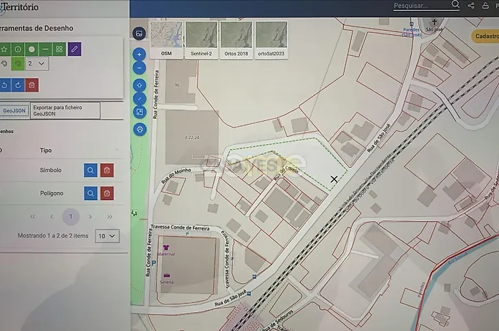499x331 pixels.
Task: Click the Travessa Conde de Ferreira label at top of block
Action: pyautogui.click(x=180, y=227)
